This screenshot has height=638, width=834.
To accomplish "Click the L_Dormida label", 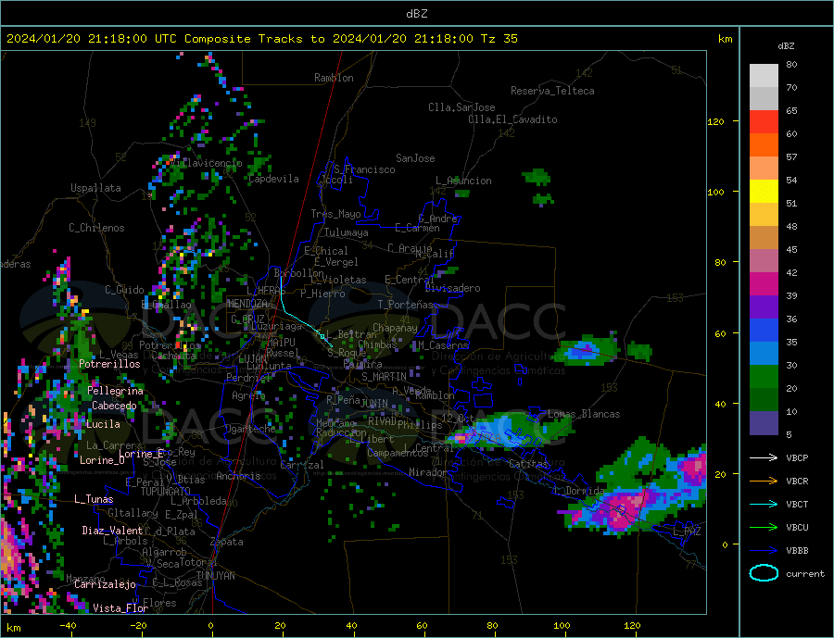I will click(580, 491).
